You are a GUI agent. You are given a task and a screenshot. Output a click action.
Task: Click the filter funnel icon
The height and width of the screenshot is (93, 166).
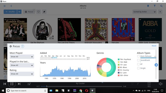click(x=155, y=6)
